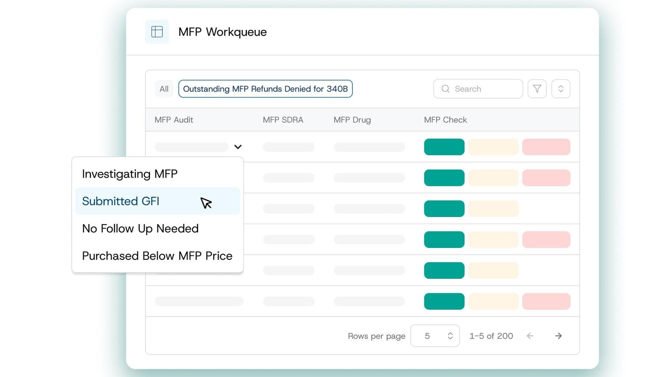The height and width of the screenshot is (377, 671).
Task: Click the 1–5 of 200 pagination text
Action: (491, 336)
